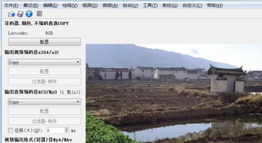Open the 自定义(C) menu
This screenshot has width=262, height=143.
coord(192,5)
